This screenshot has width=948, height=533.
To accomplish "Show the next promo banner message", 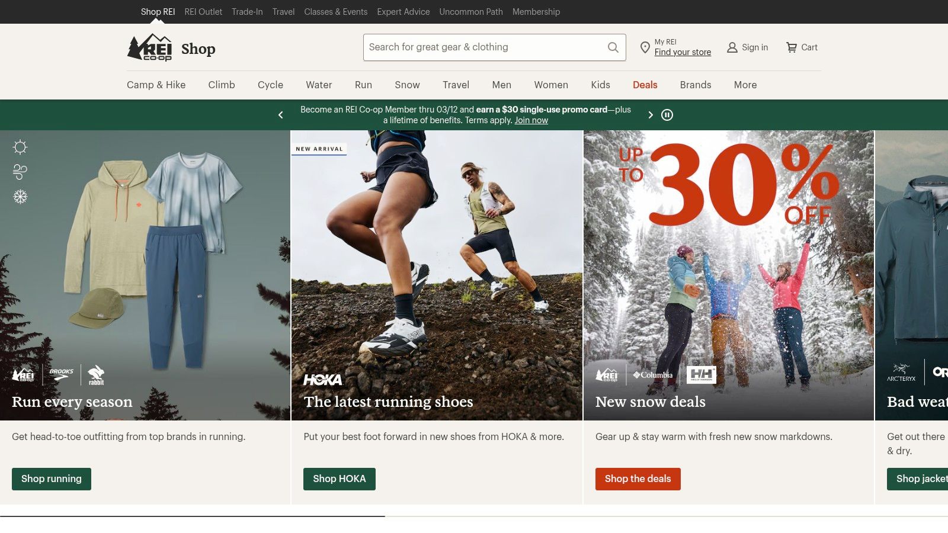I will coord(650,115).
